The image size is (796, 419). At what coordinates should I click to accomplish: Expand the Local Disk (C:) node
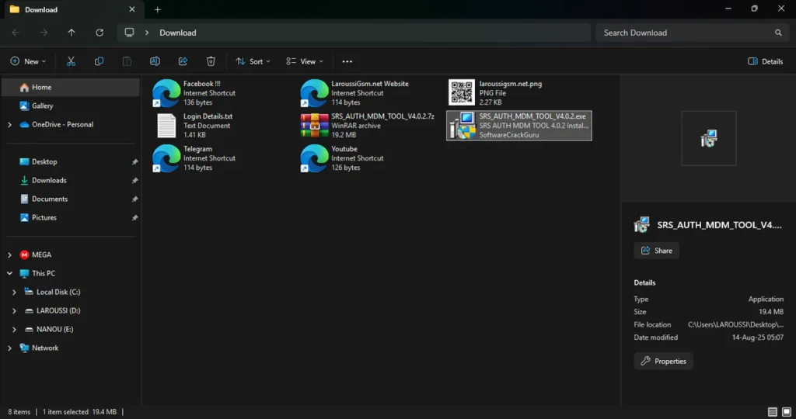14,293
